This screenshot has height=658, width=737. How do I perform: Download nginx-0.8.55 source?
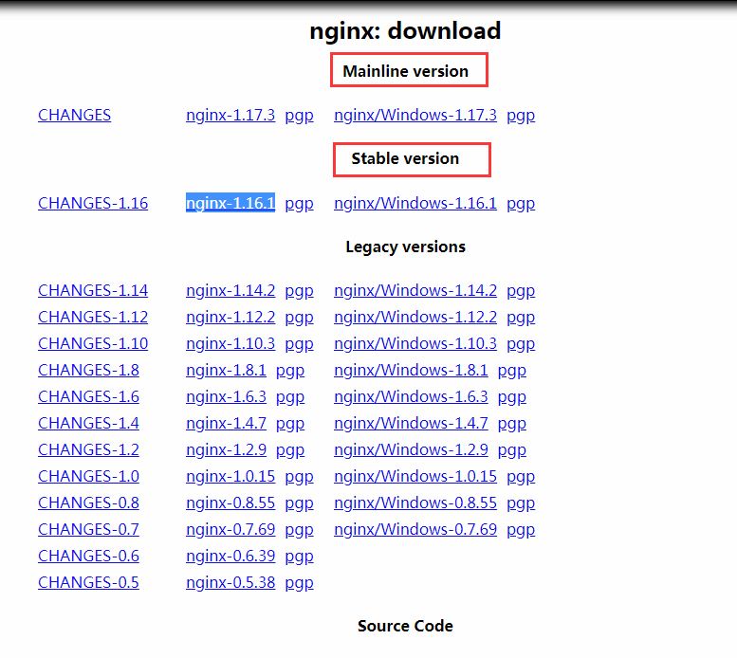230,503
